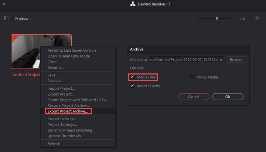Click the Archive to path field
The image size is (266, 152).
(186, 59)
